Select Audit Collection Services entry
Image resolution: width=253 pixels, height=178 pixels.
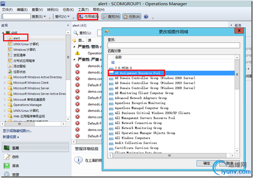[136, 143]
